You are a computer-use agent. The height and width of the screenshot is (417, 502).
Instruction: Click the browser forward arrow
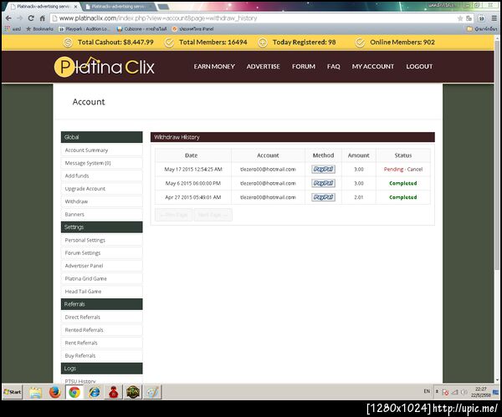click(19, 18)
